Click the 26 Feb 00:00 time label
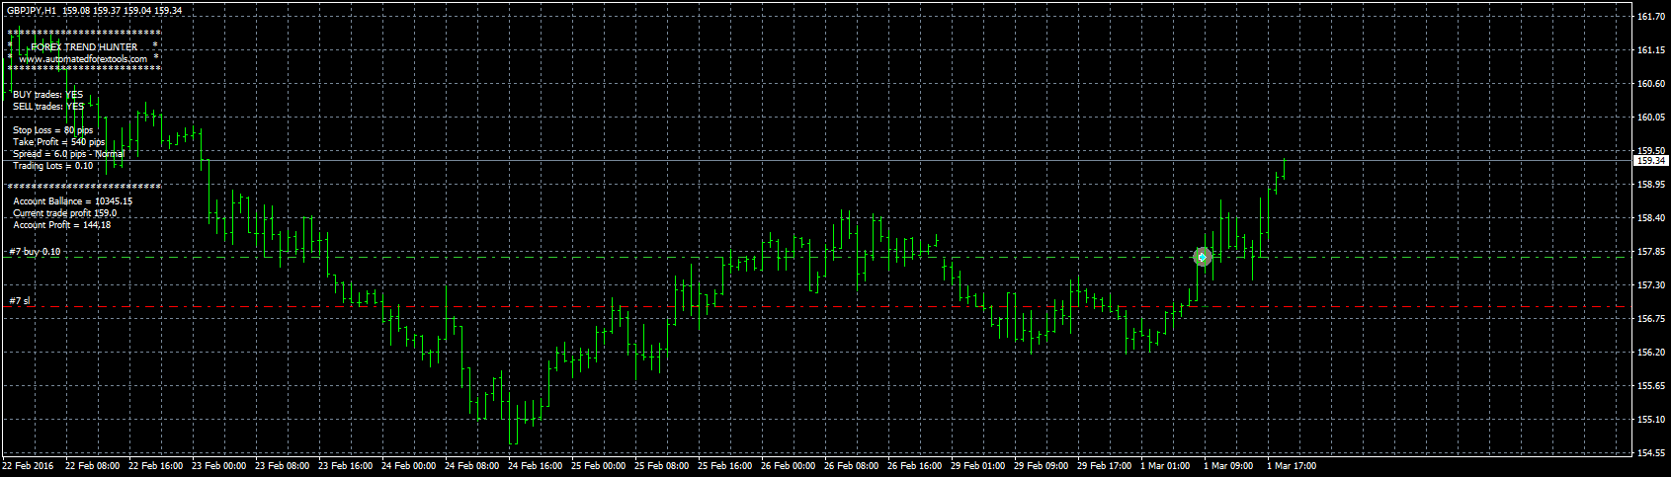This screenshot has height=477, width=1671. click(788, 466)
